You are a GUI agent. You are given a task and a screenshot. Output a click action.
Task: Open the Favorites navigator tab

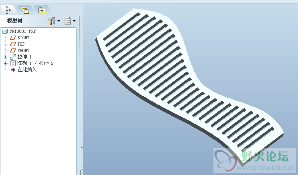(x=42, y=10)
